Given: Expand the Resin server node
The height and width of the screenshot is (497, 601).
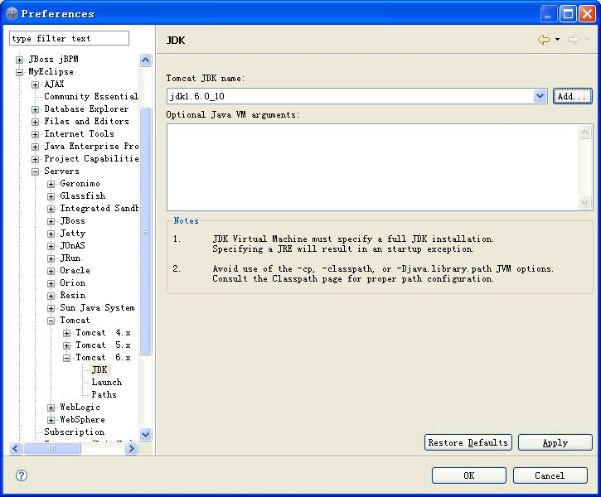Looking at the screenshot, I should click(x=51, y=296).
